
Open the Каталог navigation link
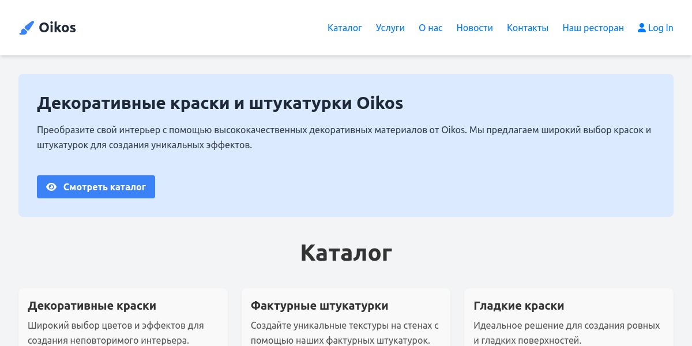tap(345, 28)
